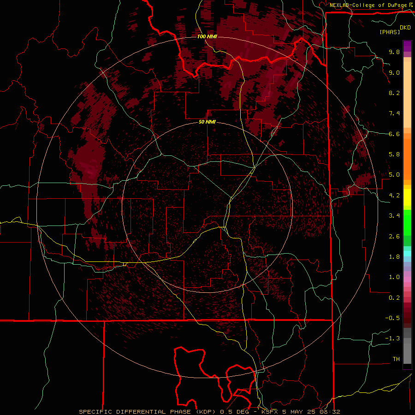Pick the gray band at color bar bottom
Viewport: 415px width, 415px height.
407,351
